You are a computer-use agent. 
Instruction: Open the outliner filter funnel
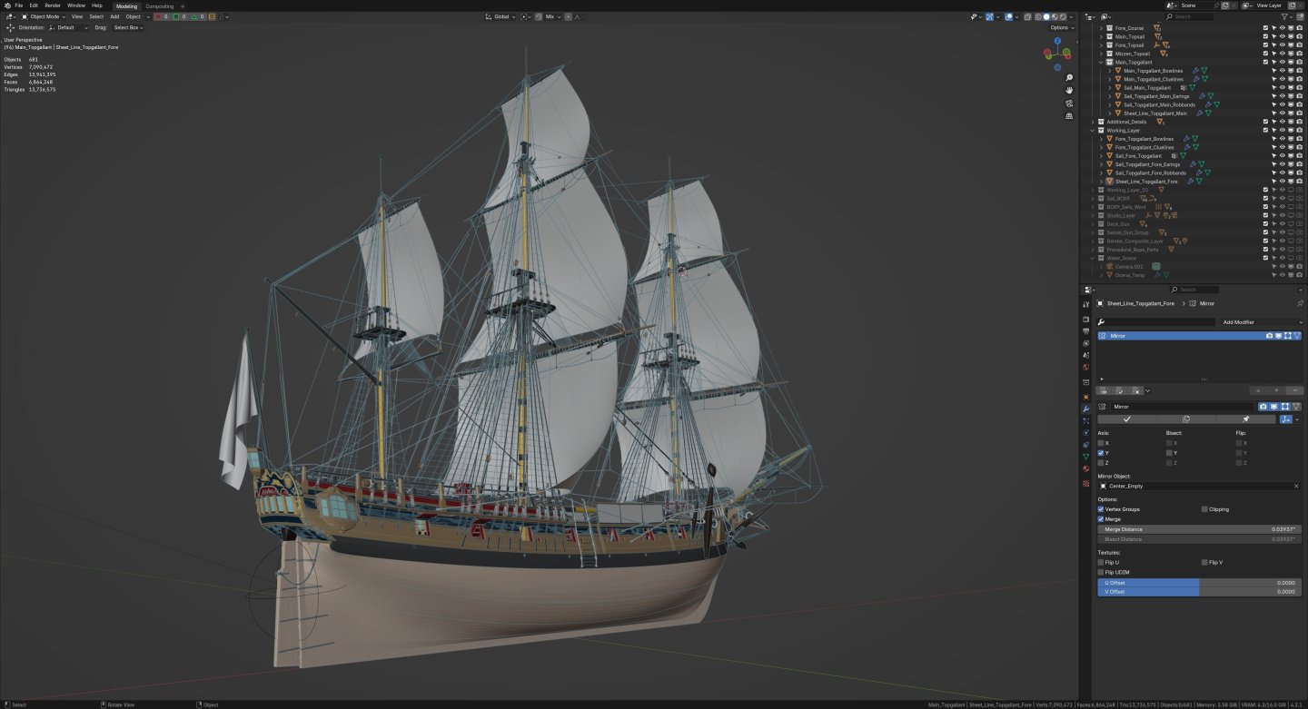[x=1284, y=16]
